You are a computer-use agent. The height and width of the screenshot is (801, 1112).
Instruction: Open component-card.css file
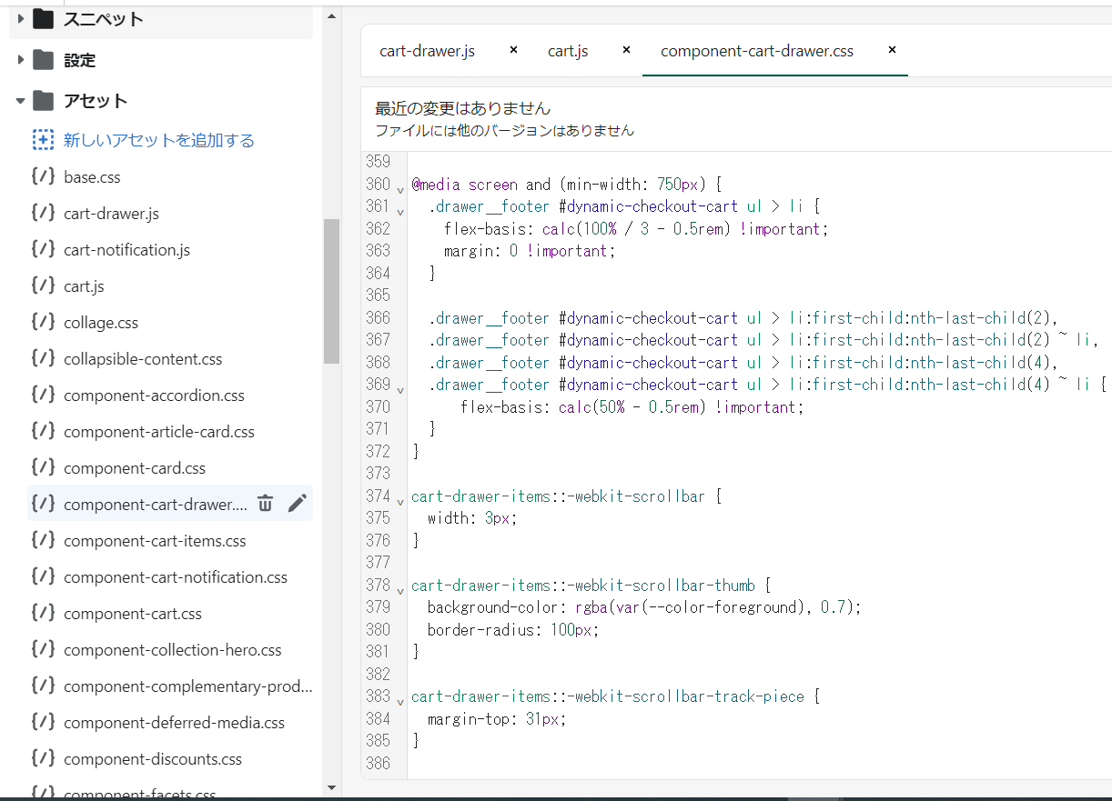click(135, 468)
